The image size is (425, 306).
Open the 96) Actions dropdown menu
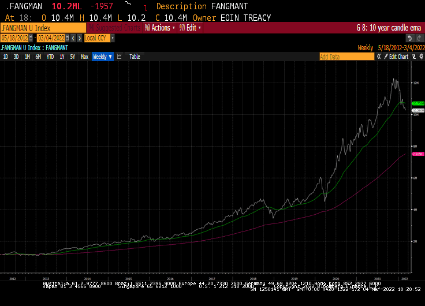(159, 28)
